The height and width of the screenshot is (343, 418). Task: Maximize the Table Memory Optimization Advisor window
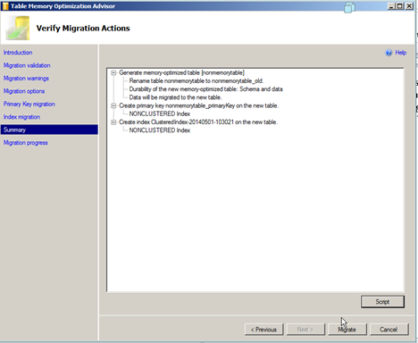tap(400, 6)
